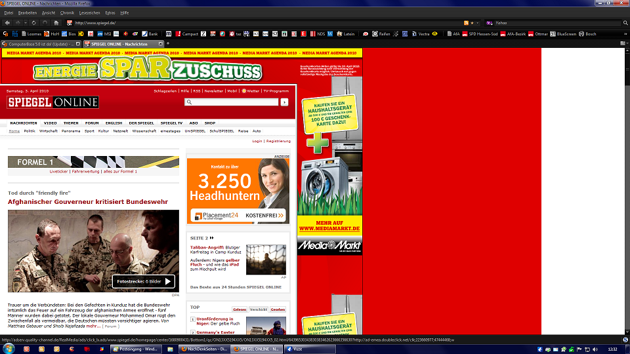This screenshot has height=354, width=630.
Task: Click the Wirtschaft subsection link
Action: point(48,131)
